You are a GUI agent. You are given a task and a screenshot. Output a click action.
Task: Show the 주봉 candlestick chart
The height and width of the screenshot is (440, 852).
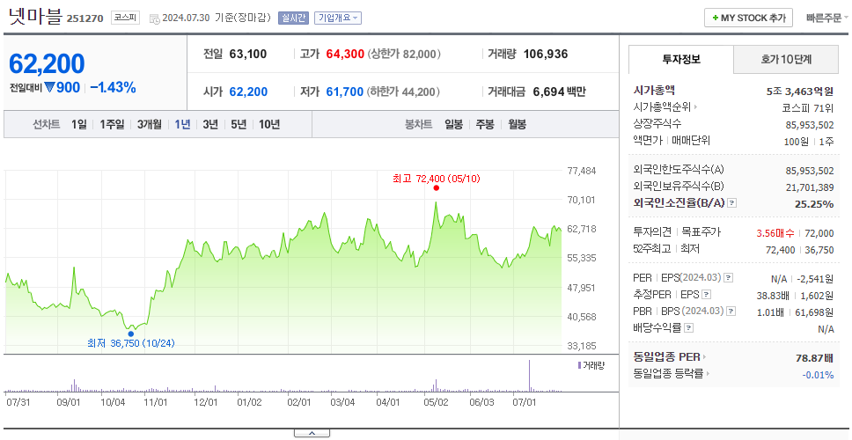coord(485,124)
